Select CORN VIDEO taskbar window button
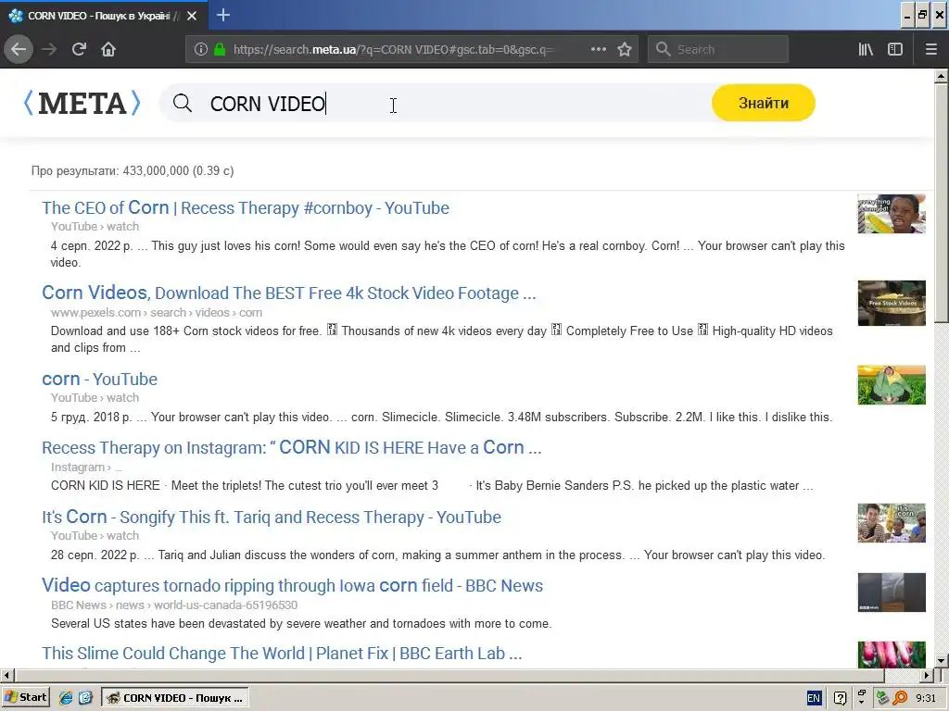This screenshot has height=711, width=949. pyautogui.click(x=175, y=698)
